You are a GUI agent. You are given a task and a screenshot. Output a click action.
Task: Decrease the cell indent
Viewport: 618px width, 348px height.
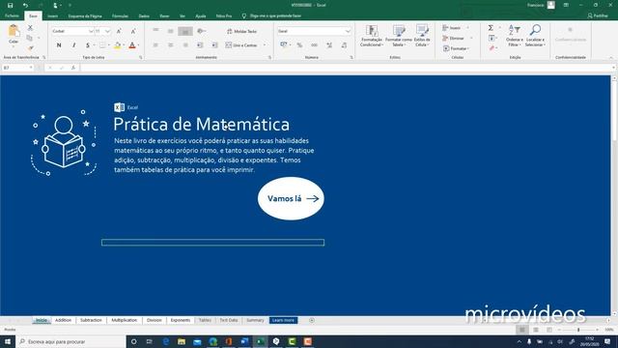pyautogui.click(x=200, y=45)
